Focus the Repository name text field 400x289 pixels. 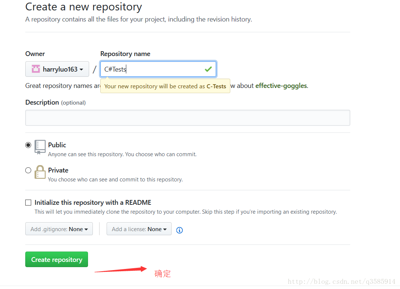(x=152, y=69)
